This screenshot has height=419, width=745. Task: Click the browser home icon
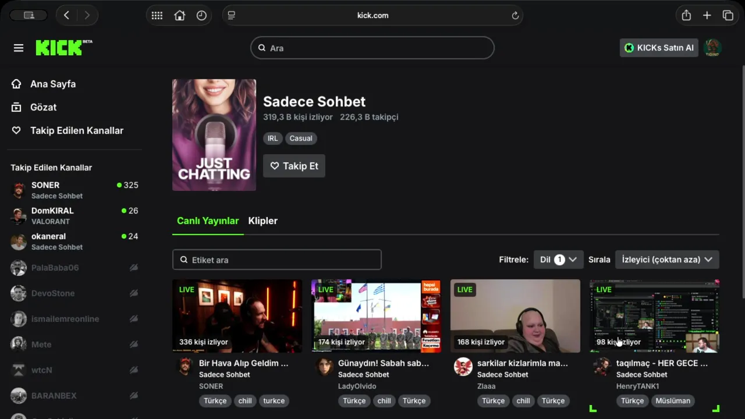pyautogui.click(x=179, y=16)
